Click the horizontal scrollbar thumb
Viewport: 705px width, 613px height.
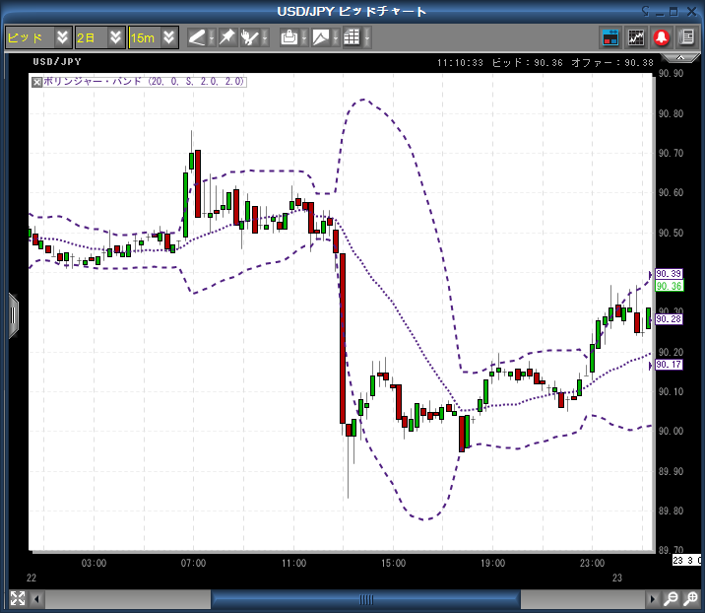(x=366, y=598)
